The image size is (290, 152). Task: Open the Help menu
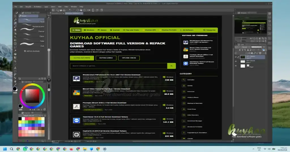[x=81, y=7]
